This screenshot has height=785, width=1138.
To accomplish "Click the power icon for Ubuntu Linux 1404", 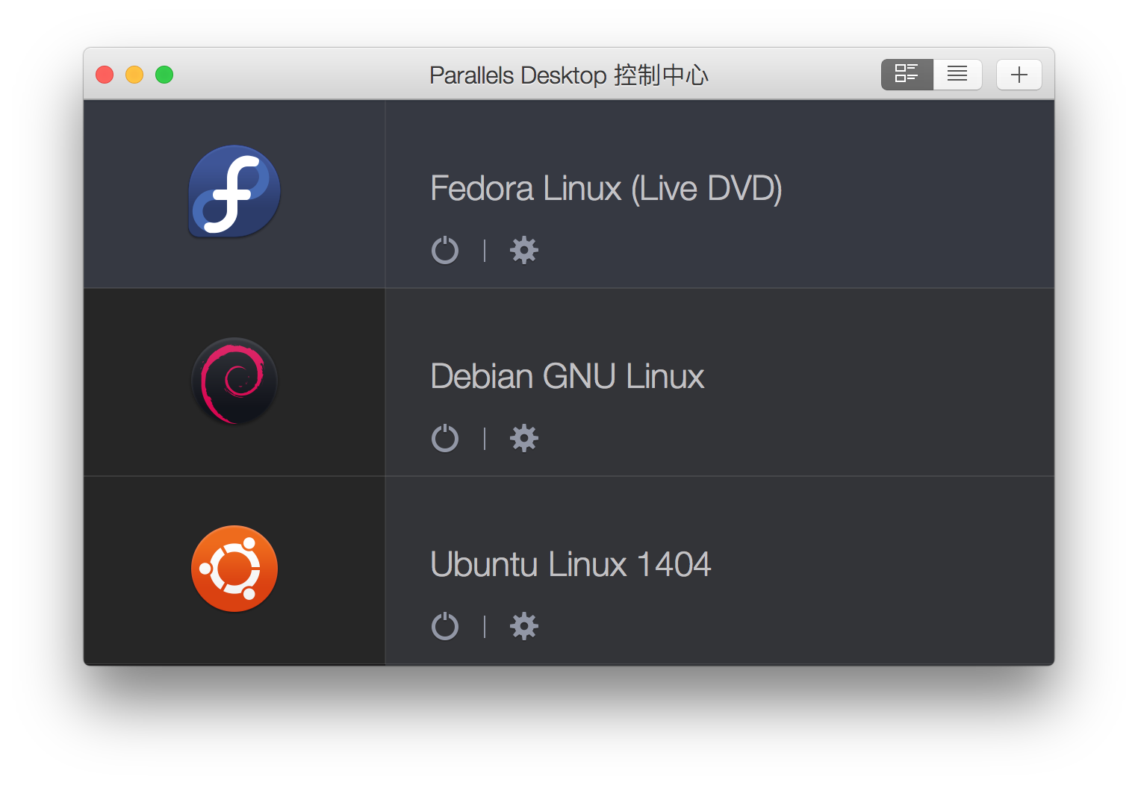I will (x=445, y=626).
